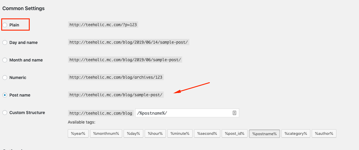Viewport: 359px width, 150px height.
Task: Insert the %category% tag
Action: click(x=296, y=134)
